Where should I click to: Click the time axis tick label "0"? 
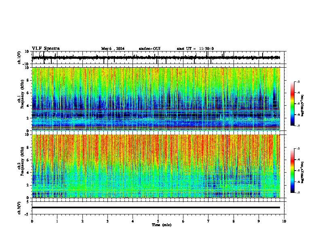click(x=32, y=221)
